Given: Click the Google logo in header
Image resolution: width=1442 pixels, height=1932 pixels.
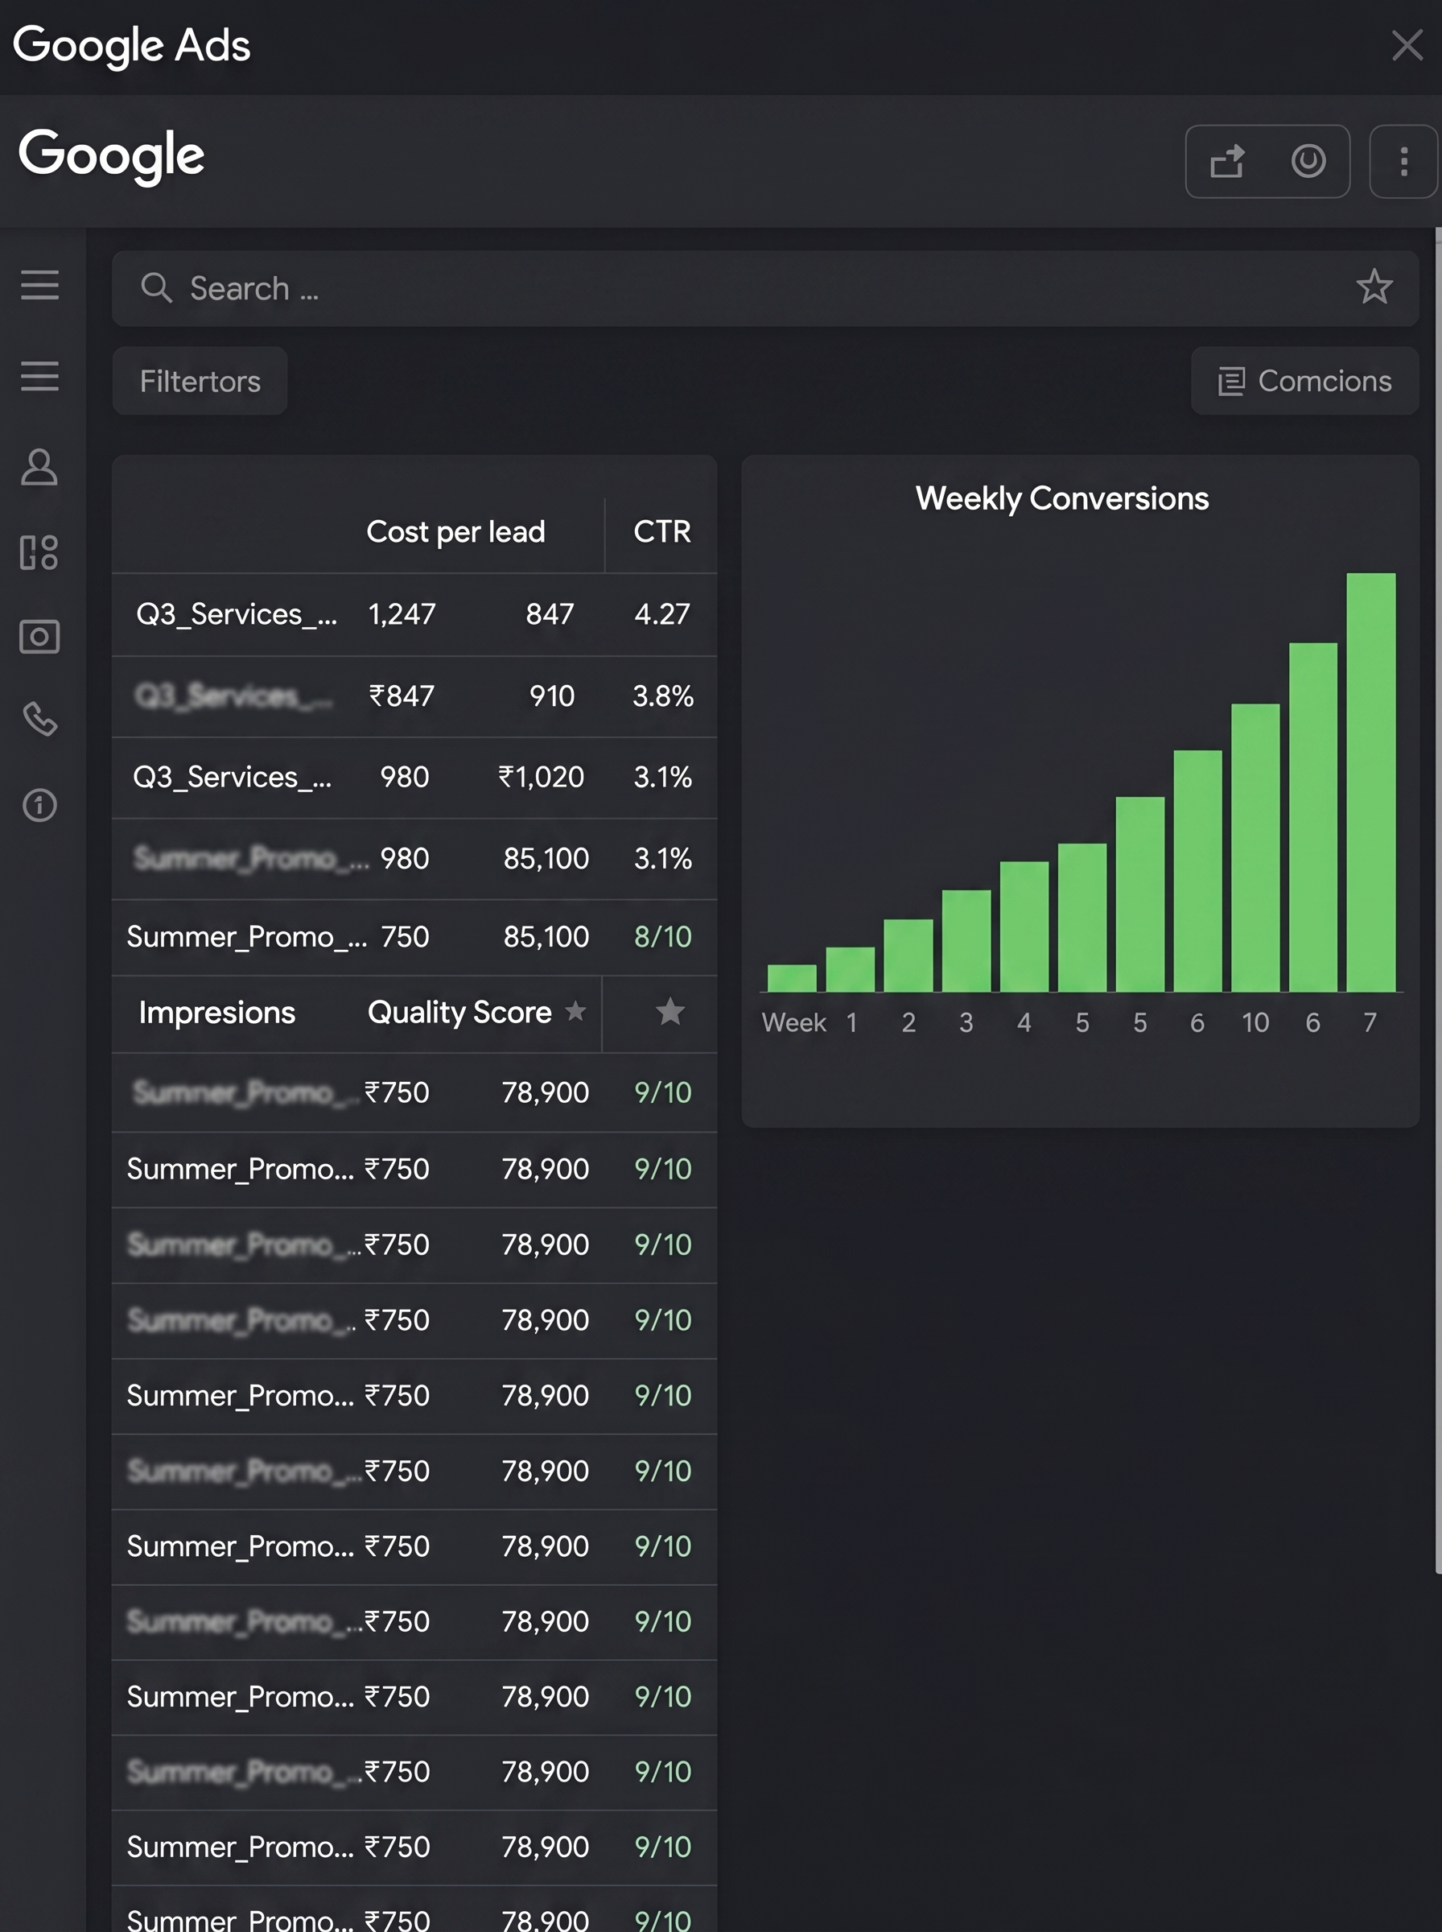Looking at the screenshot, I should 111,155.
